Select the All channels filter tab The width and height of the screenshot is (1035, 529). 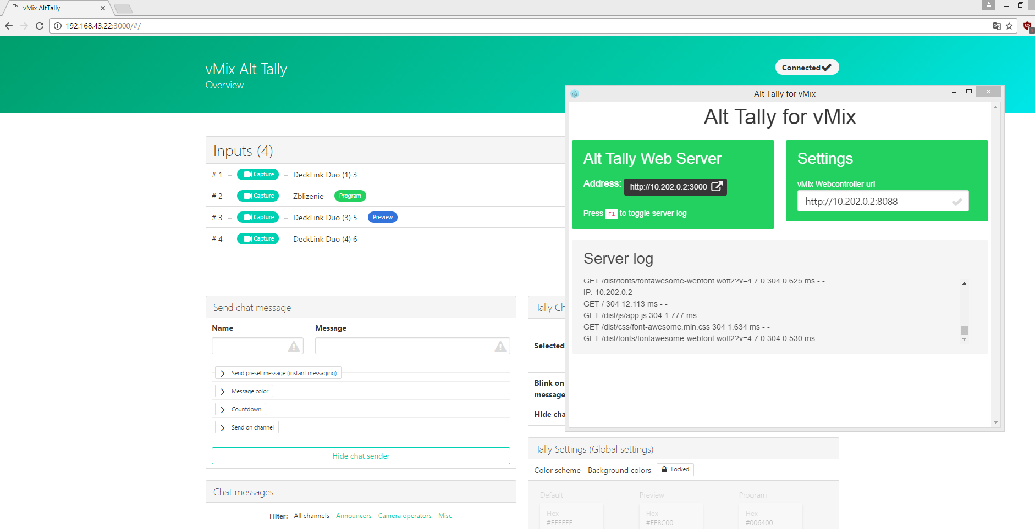tap(311, 516)
